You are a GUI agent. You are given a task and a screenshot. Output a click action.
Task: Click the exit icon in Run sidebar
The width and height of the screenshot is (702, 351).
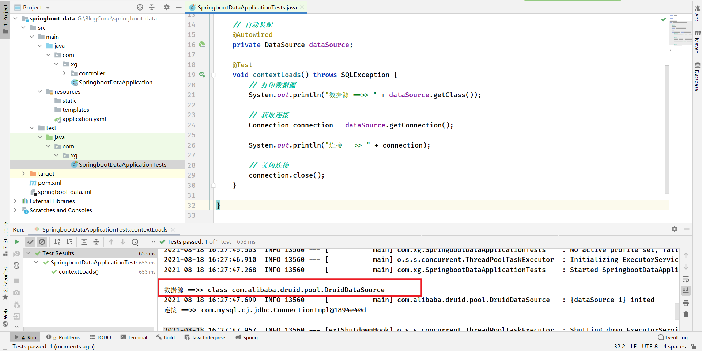(16, 316)
